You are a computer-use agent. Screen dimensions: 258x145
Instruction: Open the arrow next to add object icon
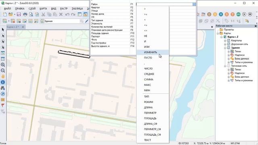(9, 21)
